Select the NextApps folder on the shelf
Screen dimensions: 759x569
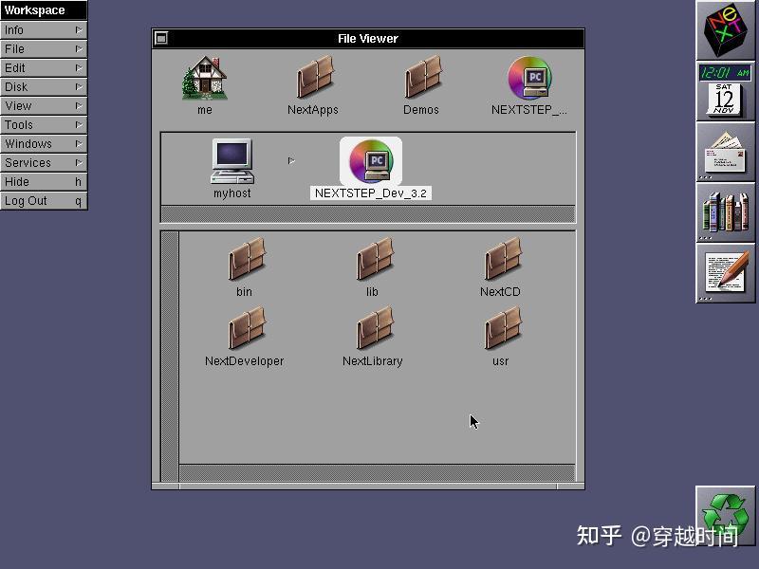point(315,77)
